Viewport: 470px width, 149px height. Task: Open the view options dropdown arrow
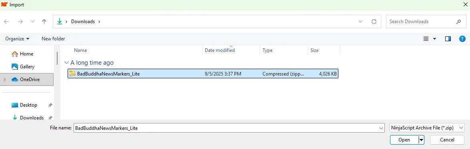click(x=435, y=39)
